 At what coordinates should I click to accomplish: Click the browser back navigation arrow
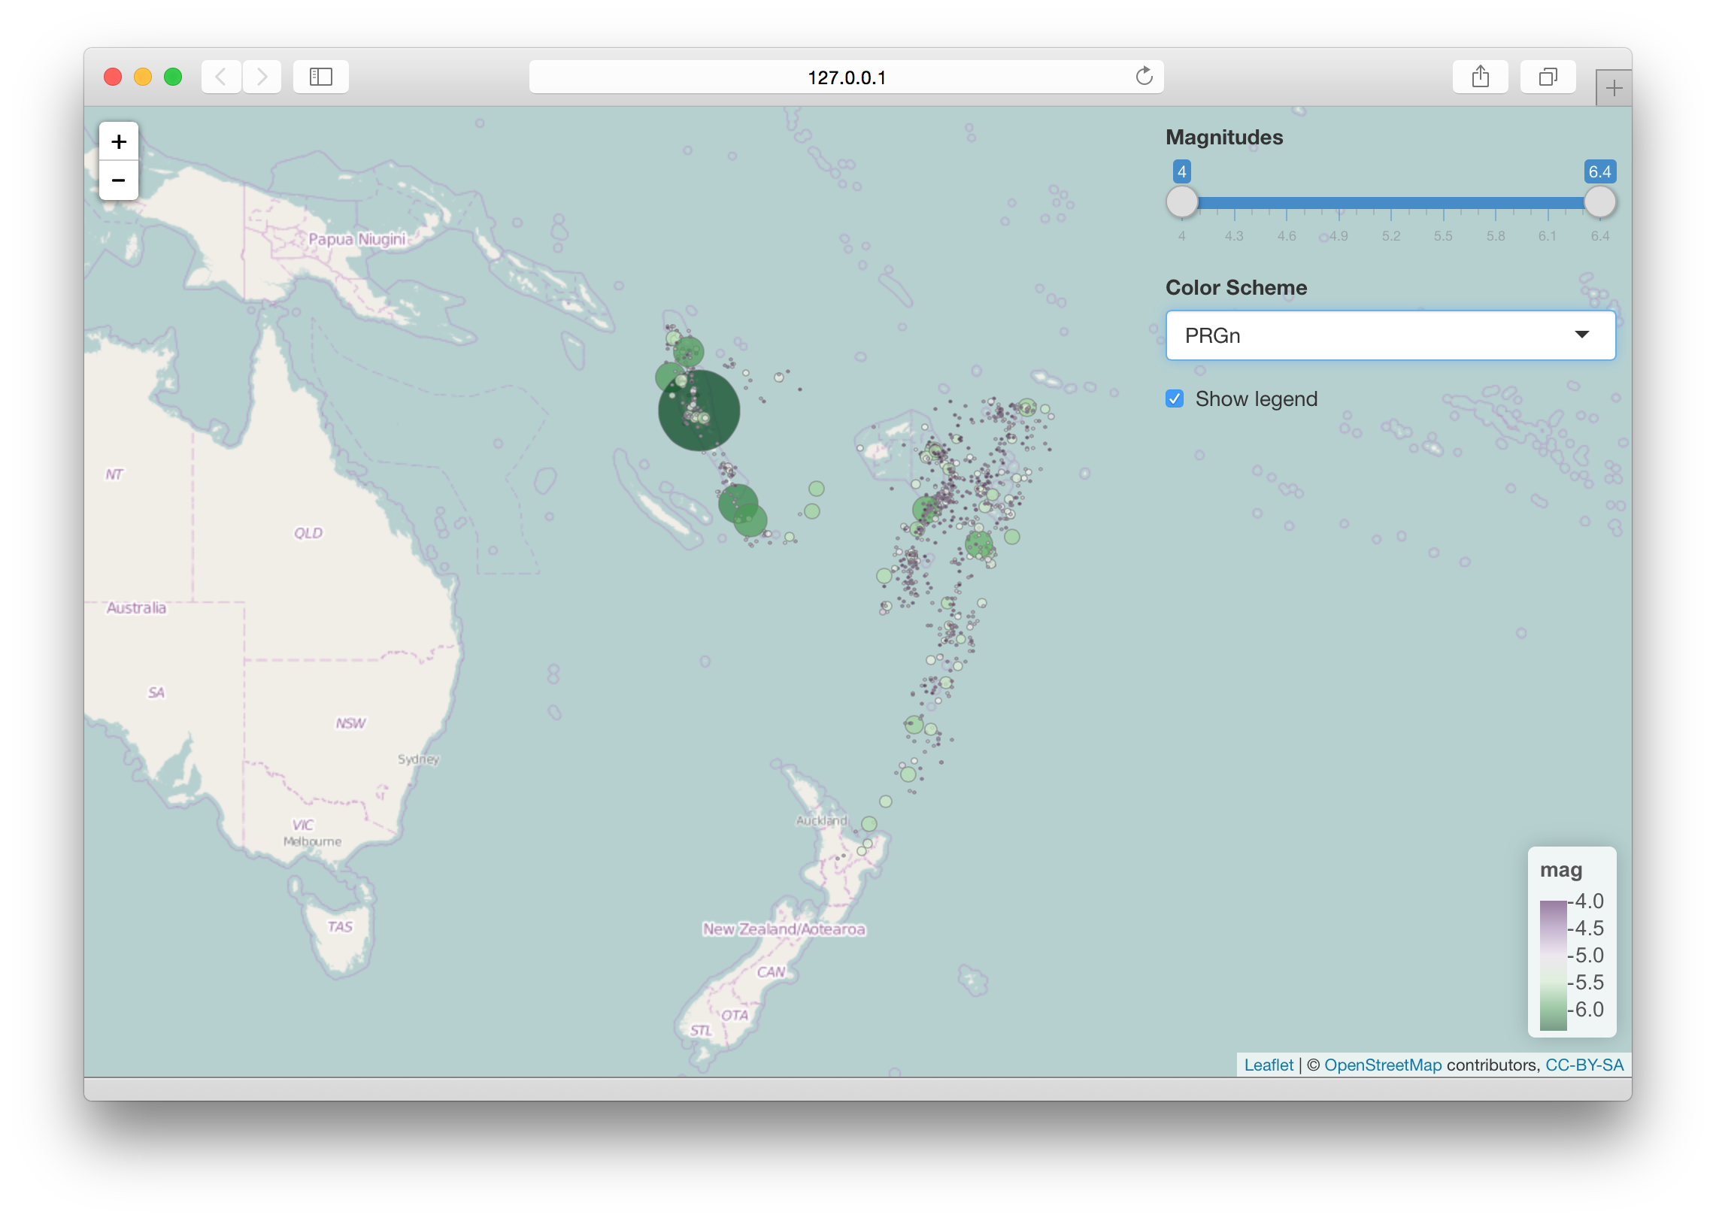click(x=221, y=76)
